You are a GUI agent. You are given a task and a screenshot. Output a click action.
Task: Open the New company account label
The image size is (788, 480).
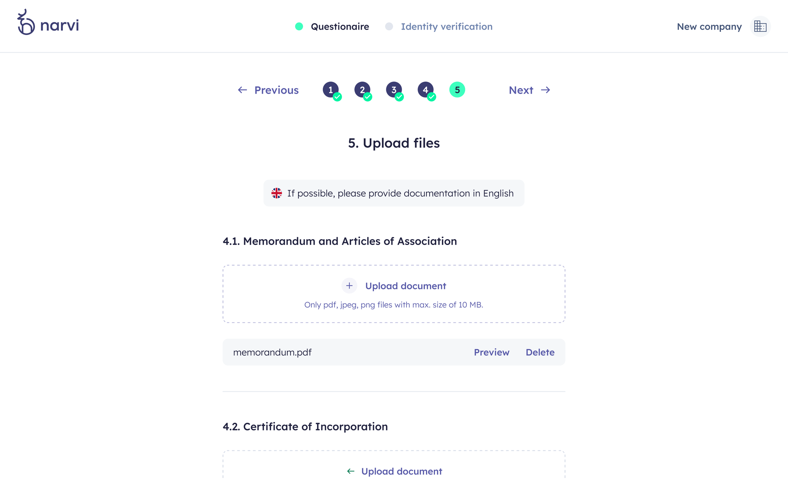[709, 27]
